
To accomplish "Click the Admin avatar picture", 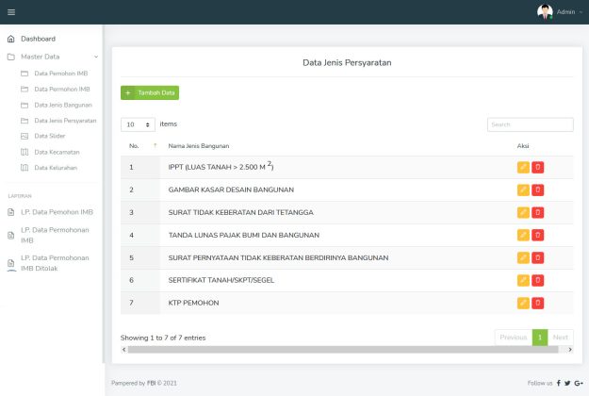I will (x=545, y=12).
